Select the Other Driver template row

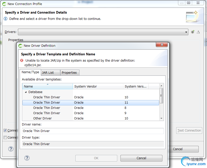pyautogui.click(x=91, y=118)
